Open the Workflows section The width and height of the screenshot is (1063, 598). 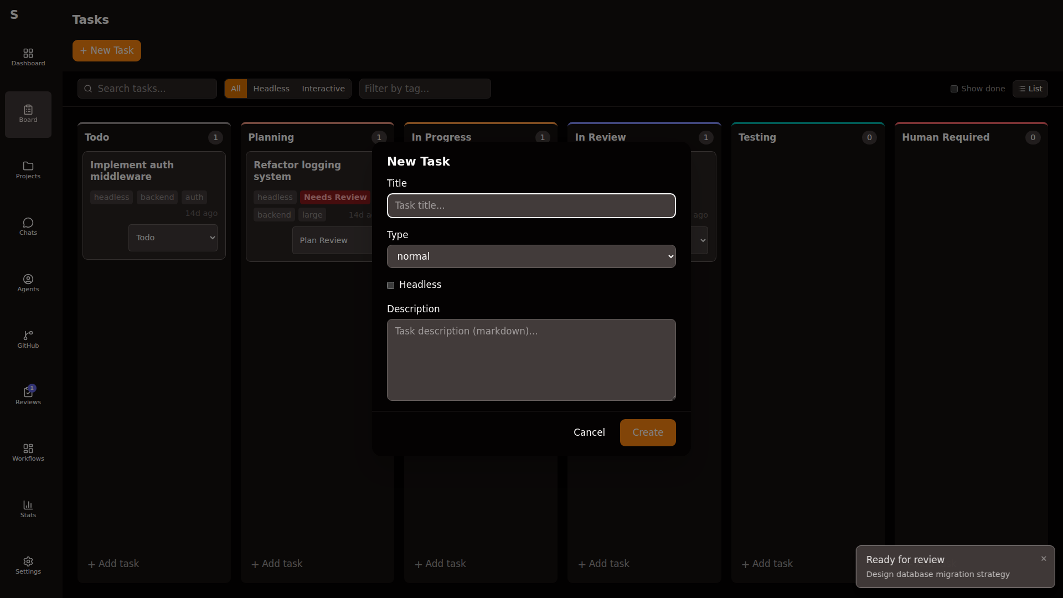pyautogui.click(x=28, y=452)
